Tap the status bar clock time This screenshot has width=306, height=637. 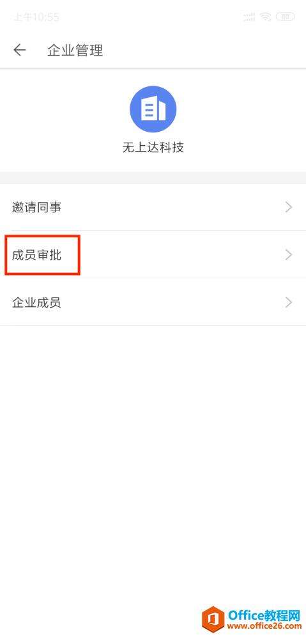pyautogui.click(x=36, y=17)
